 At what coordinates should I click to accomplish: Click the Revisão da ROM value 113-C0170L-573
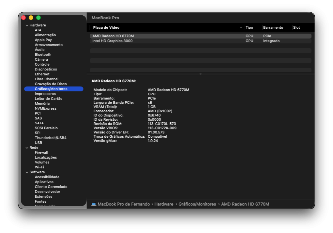(162, 124)
